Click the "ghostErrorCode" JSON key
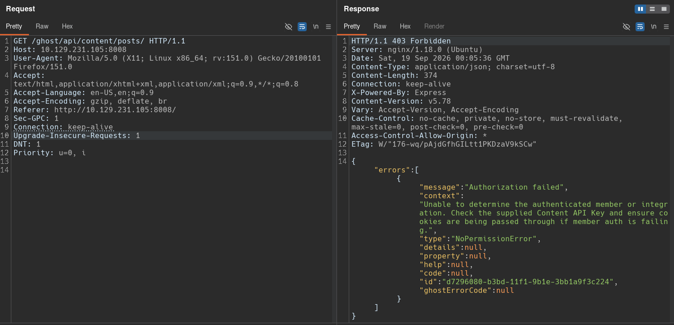 tap(456, 290)
